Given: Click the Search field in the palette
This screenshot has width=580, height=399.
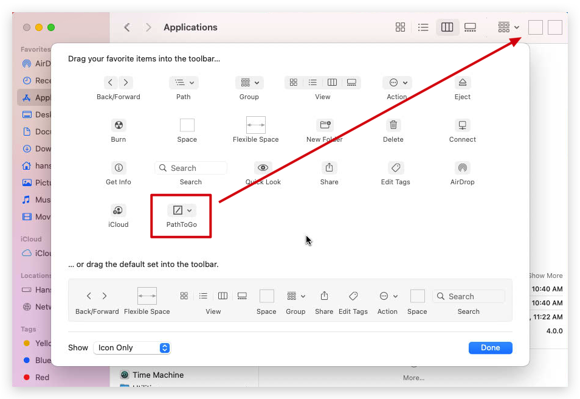Looking at the screenshot, I should 190,167.
